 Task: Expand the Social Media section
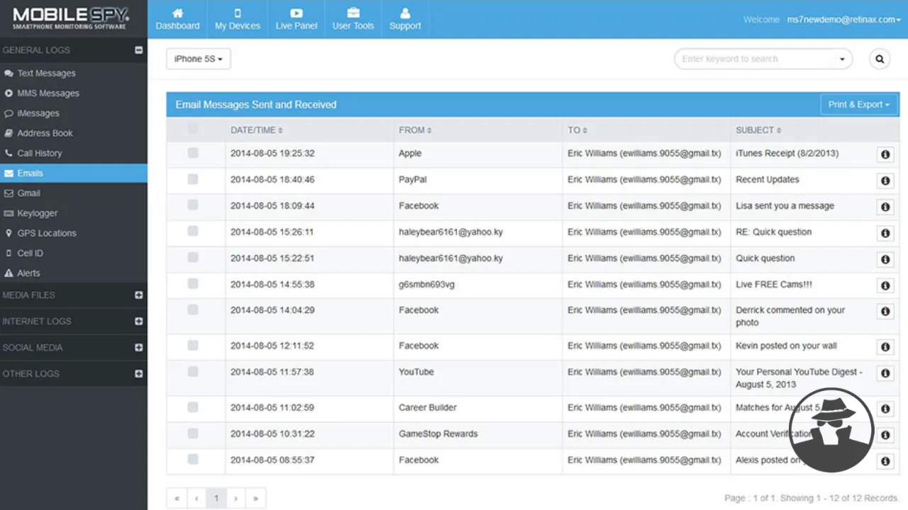139,348
